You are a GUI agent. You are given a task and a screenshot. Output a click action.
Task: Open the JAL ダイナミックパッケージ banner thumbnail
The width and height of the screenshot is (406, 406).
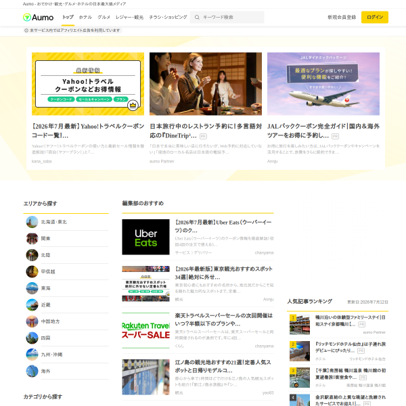(x=323, y=84)
